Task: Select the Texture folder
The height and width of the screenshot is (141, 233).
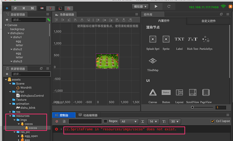Action: 21,100
